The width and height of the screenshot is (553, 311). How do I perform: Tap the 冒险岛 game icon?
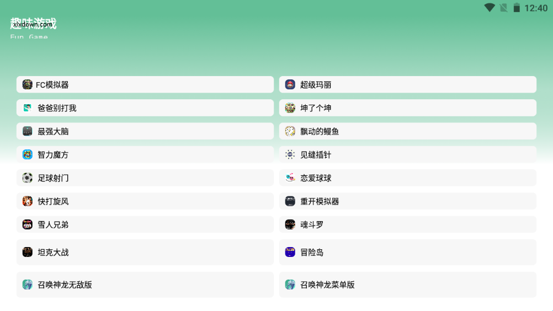point(290,252)
